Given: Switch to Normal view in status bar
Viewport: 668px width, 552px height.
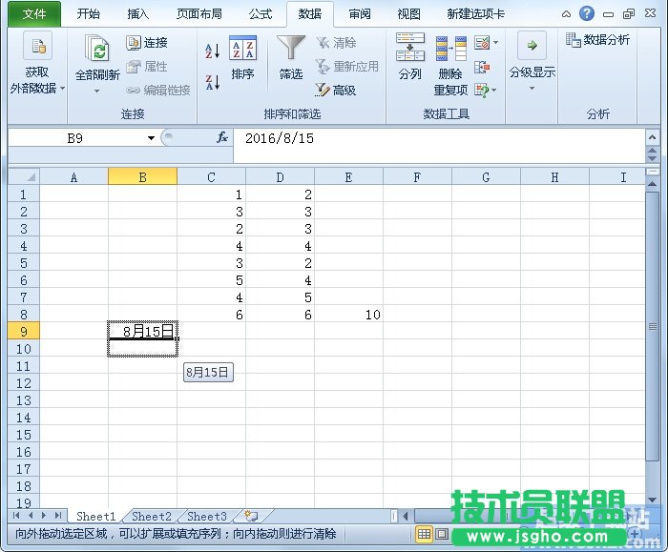Looking at the screenshot, I should (x=424, y=534).
